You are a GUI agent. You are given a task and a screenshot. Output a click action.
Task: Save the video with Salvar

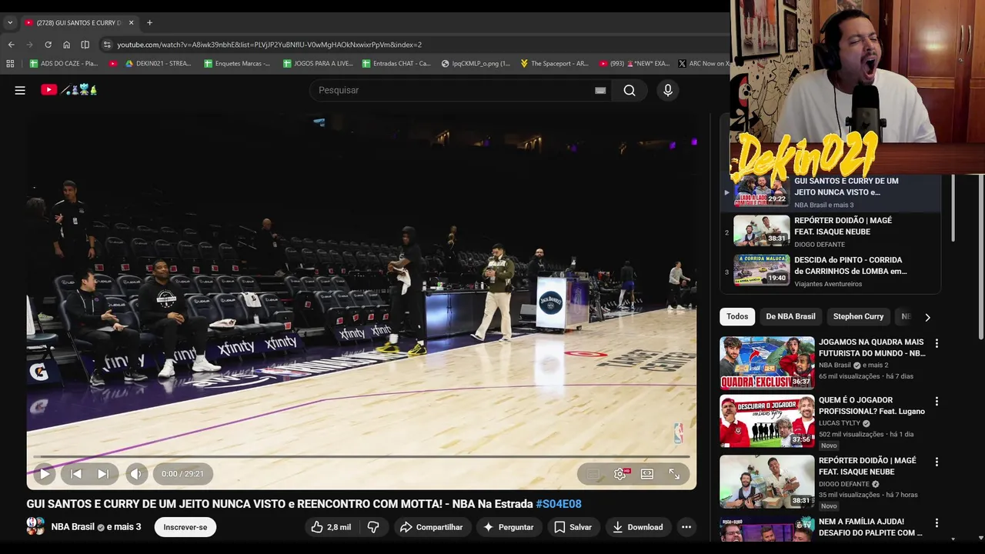point(573,527)
